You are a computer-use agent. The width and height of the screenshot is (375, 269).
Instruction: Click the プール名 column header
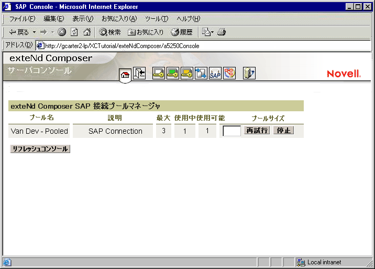pos(41,118)
